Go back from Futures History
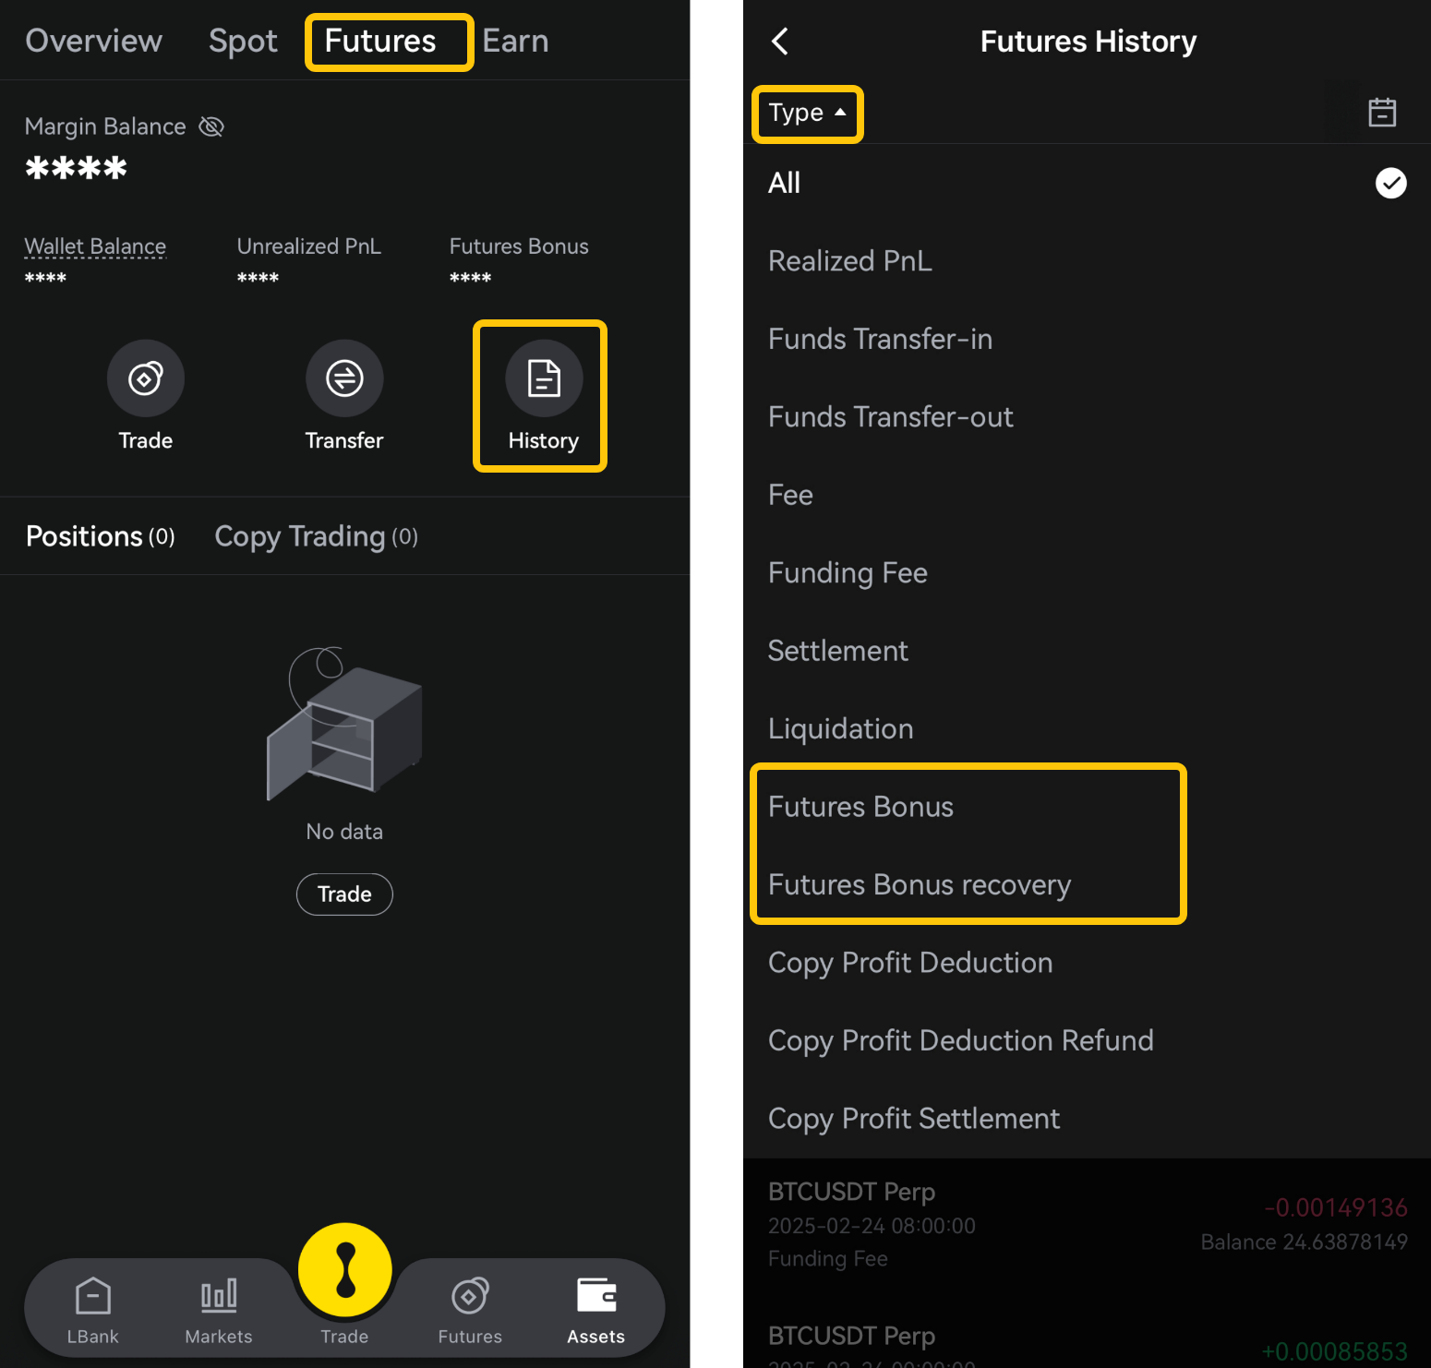1431x1368 pixels. [780, 42]
